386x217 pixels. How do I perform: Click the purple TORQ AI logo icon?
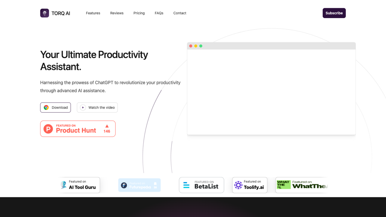tap(44, 13)
